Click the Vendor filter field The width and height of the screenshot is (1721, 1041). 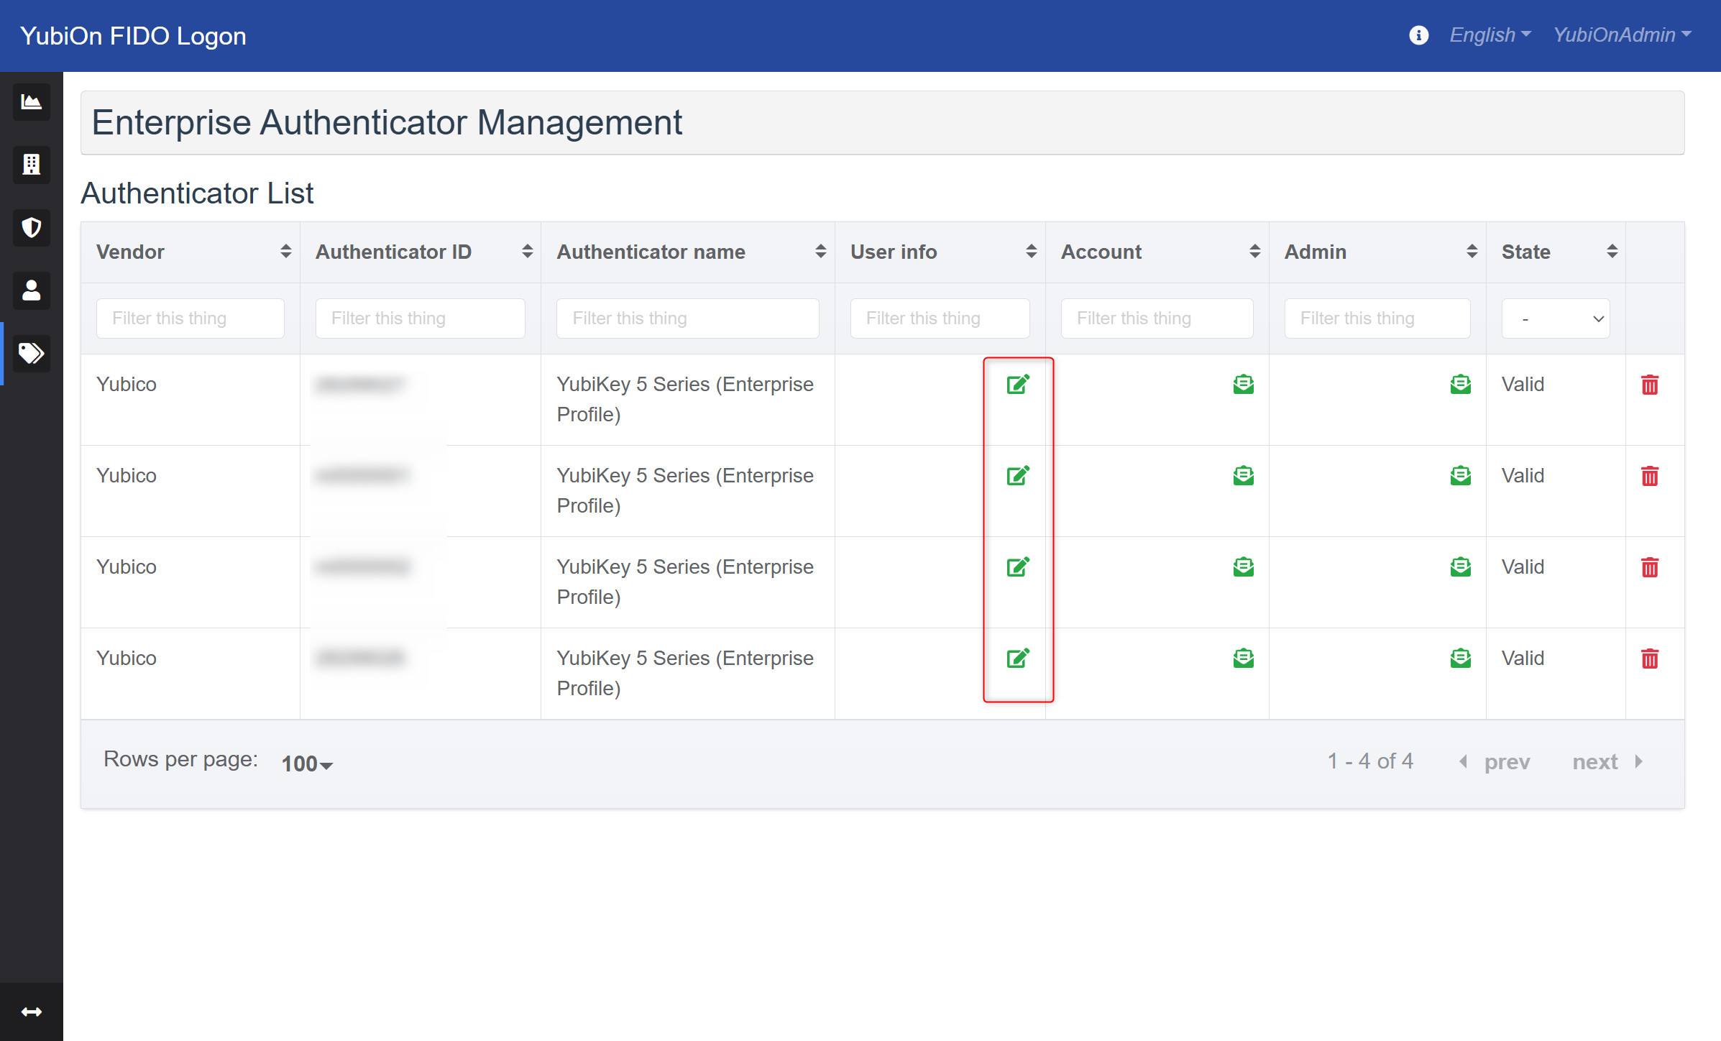(191, 318)
